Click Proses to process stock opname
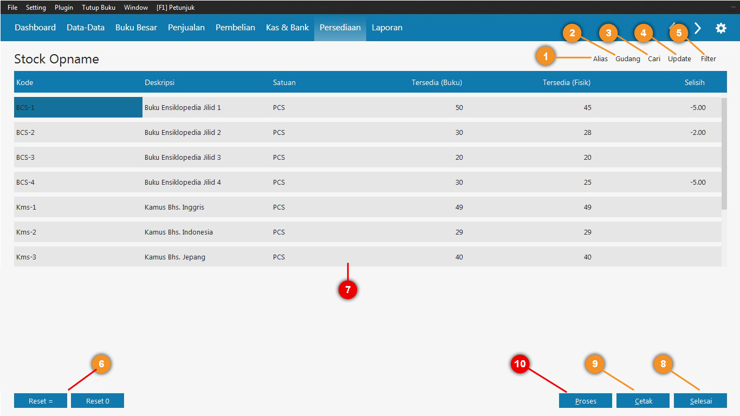Viewport: 740px width, 416px height. pos(585,400)
